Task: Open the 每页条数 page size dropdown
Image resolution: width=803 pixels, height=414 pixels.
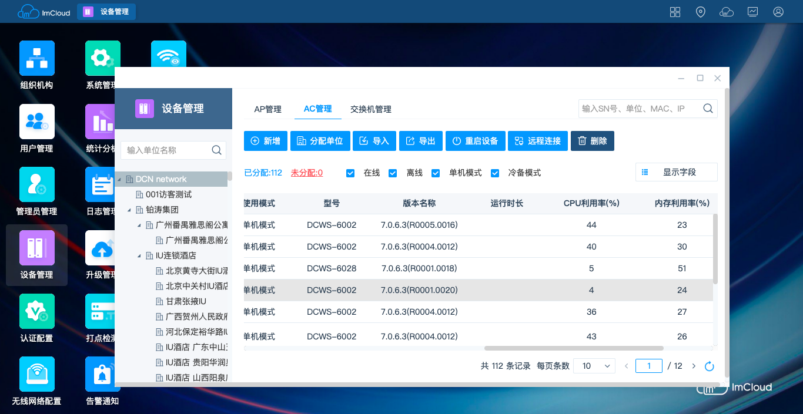Action: pyautogui.click(x=594, y=366)
